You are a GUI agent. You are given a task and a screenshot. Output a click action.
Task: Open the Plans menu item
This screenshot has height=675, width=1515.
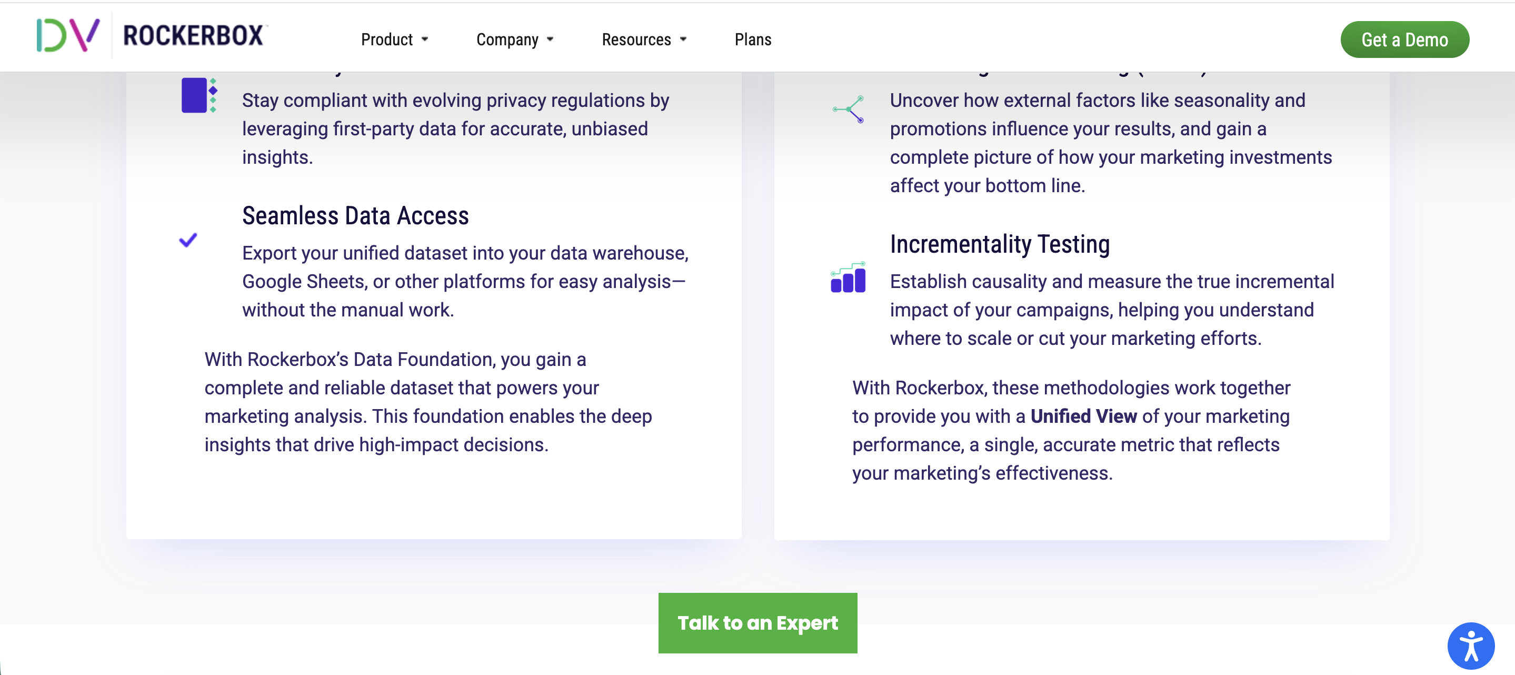[x=753, y=39]
